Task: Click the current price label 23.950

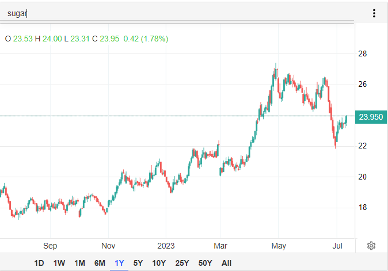Action: (371, 116)
